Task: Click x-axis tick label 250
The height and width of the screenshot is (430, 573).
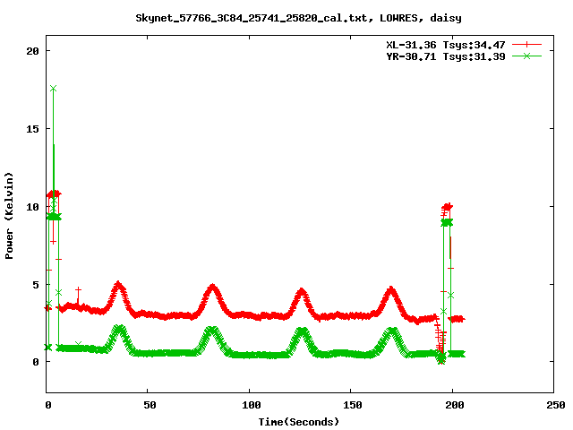Action: (555, 405)
